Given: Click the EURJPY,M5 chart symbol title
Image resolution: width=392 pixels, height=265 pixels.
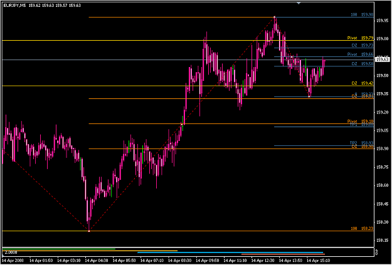Looking at the screenshot, I should (x=14, y=5).
